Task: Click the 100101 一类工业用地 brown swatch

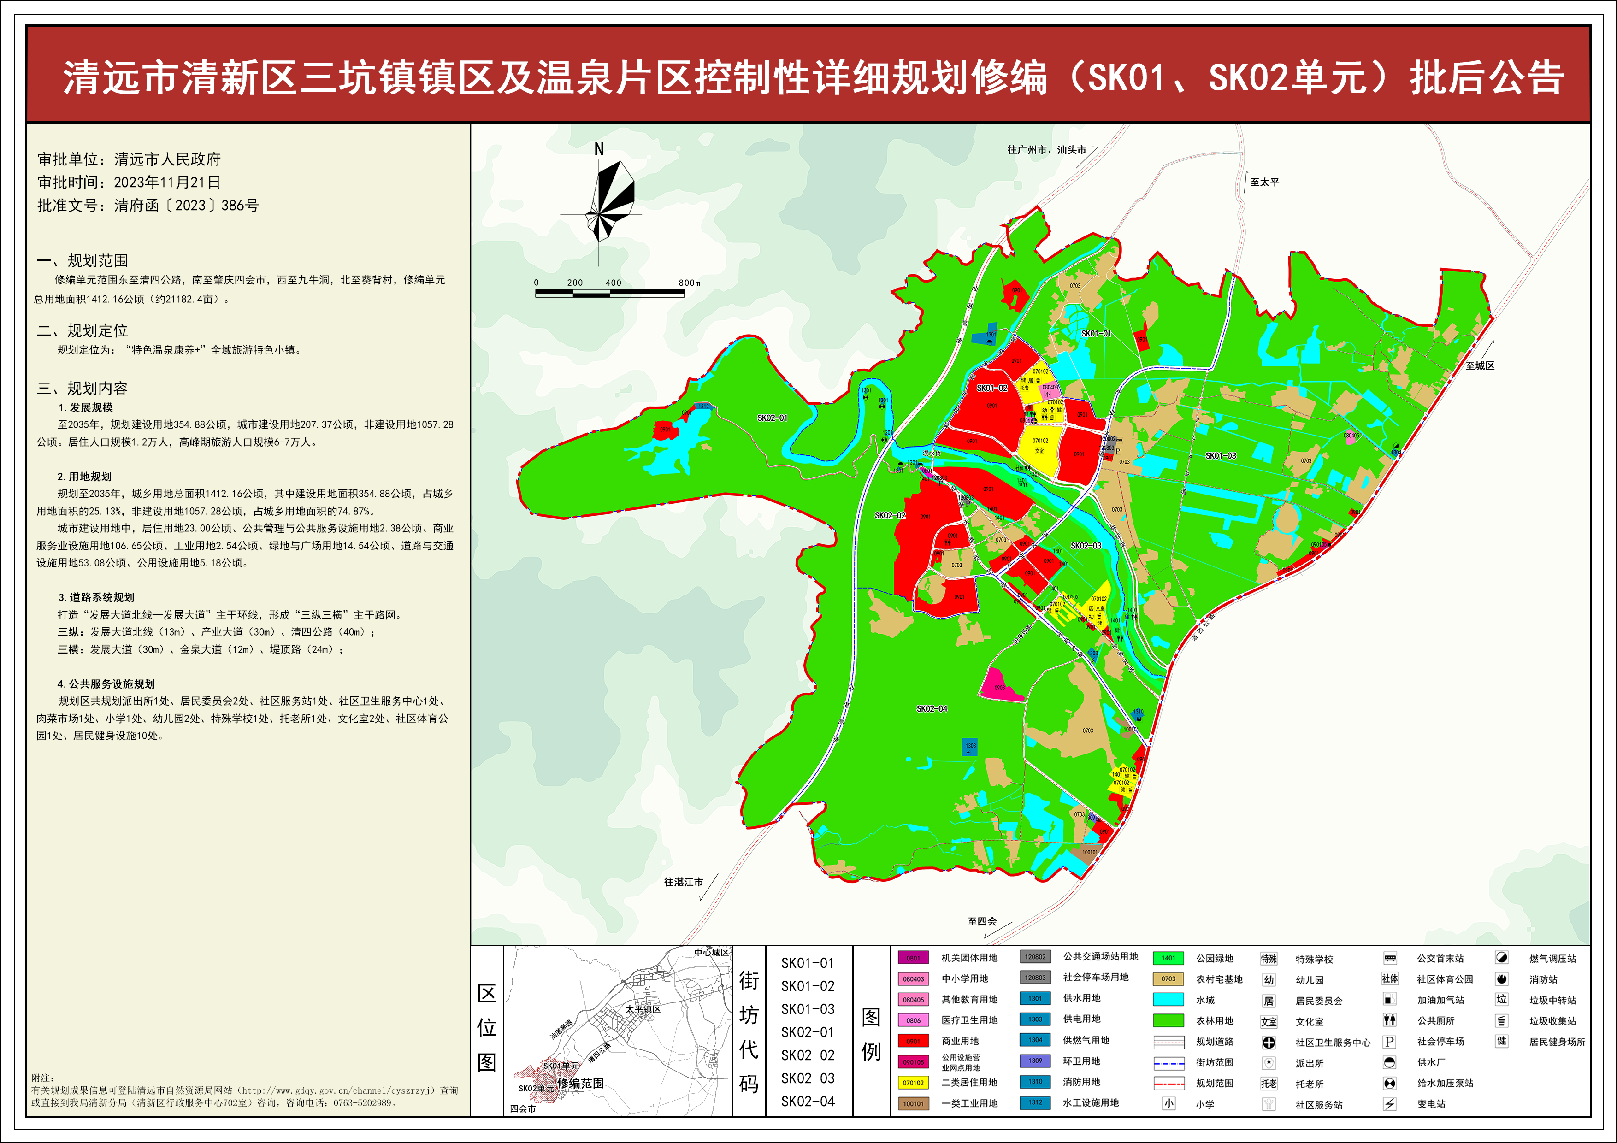Action: click(914, 1103)
